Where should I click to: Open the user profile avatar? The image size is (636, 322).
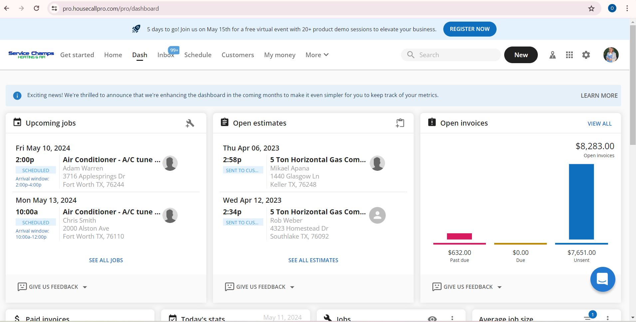coord(611,55)
